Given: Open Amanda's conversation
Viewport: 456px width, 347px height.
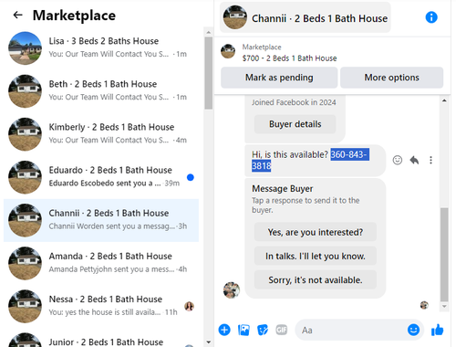Looking at the screenshot, I should click(101, 263).
